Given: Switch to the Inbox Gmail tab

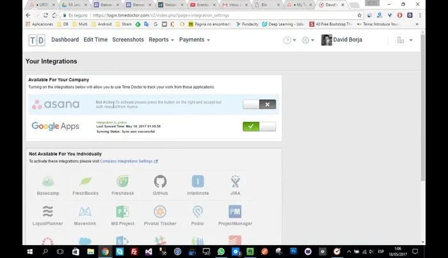Looking at the screenshot, I should [x=236, y=5].
